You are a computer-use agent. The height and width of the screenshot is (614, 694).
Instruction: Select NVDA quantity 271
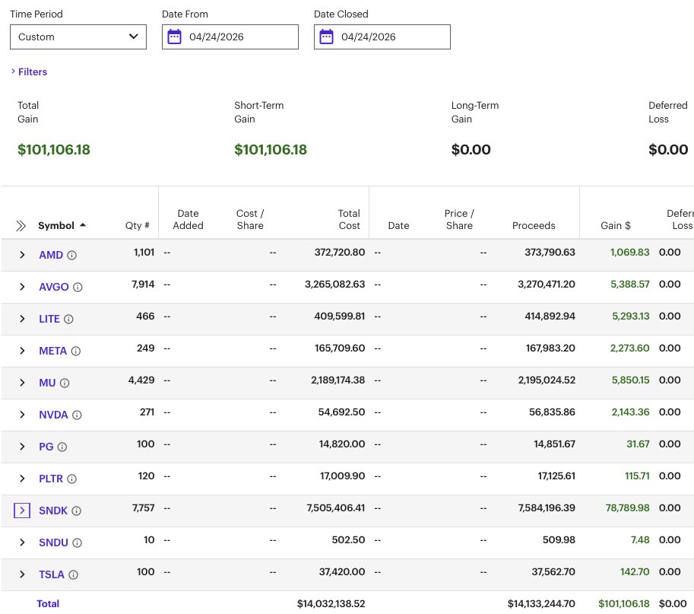(x=147, y=412)
